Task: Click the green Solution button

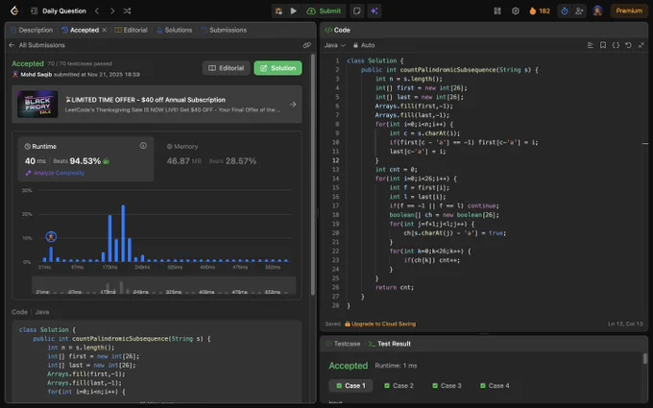Action: click(x=278, y=68)
